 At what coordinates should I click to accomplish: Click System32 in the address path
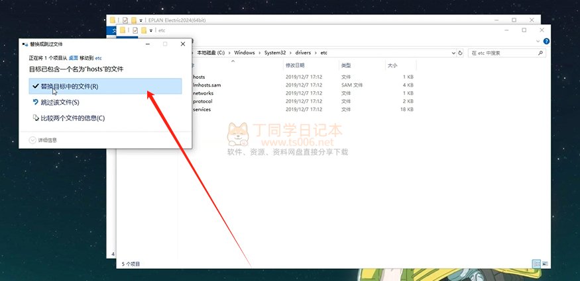pos(275,53)
